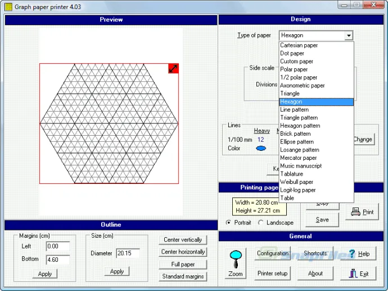Choose Weibull paper from the list
Image resolution: width=388 pixels, height=291 pixels.
pos(316,182)
